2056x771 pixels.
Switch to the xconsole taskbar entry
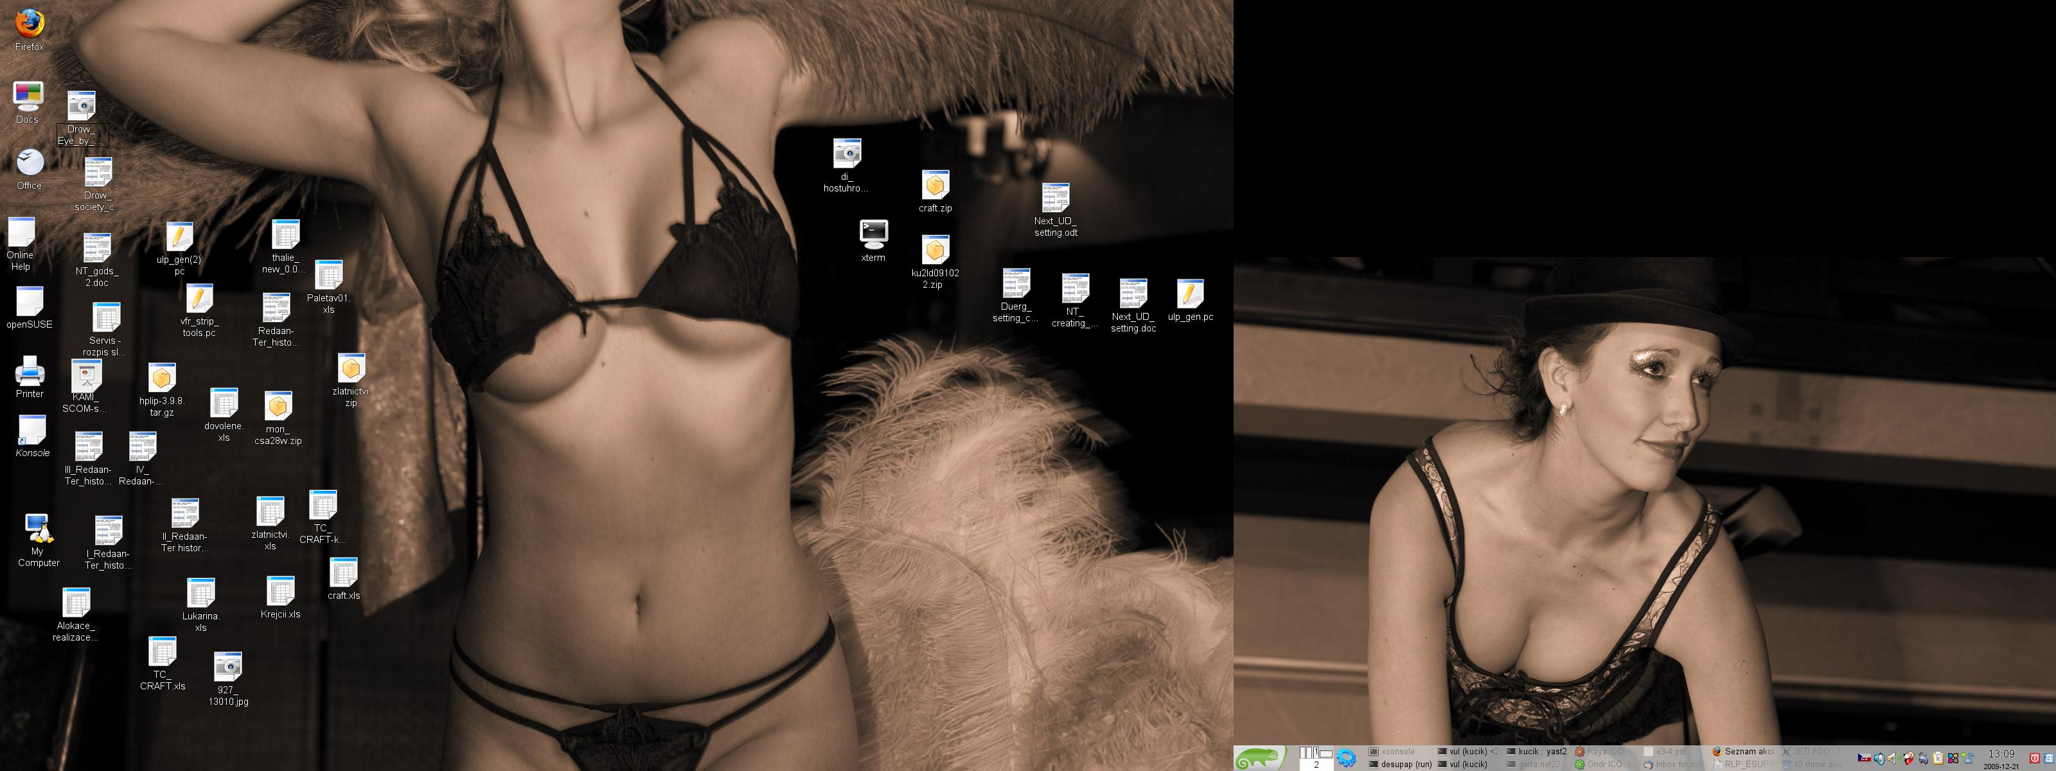(1397, 751)
